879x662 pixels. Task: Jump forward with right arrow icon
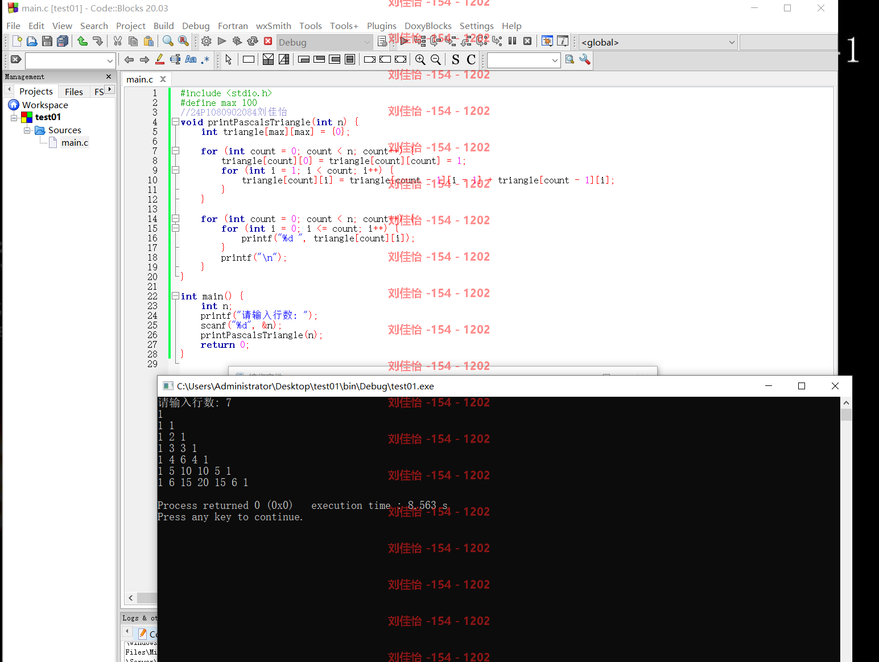tap(145, 59)
